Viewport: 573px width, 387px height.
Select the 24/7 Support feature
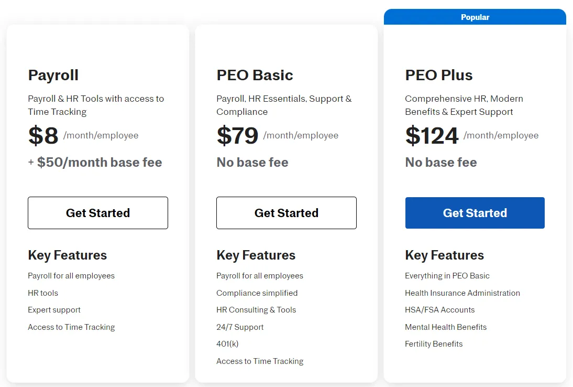point(240,327)
